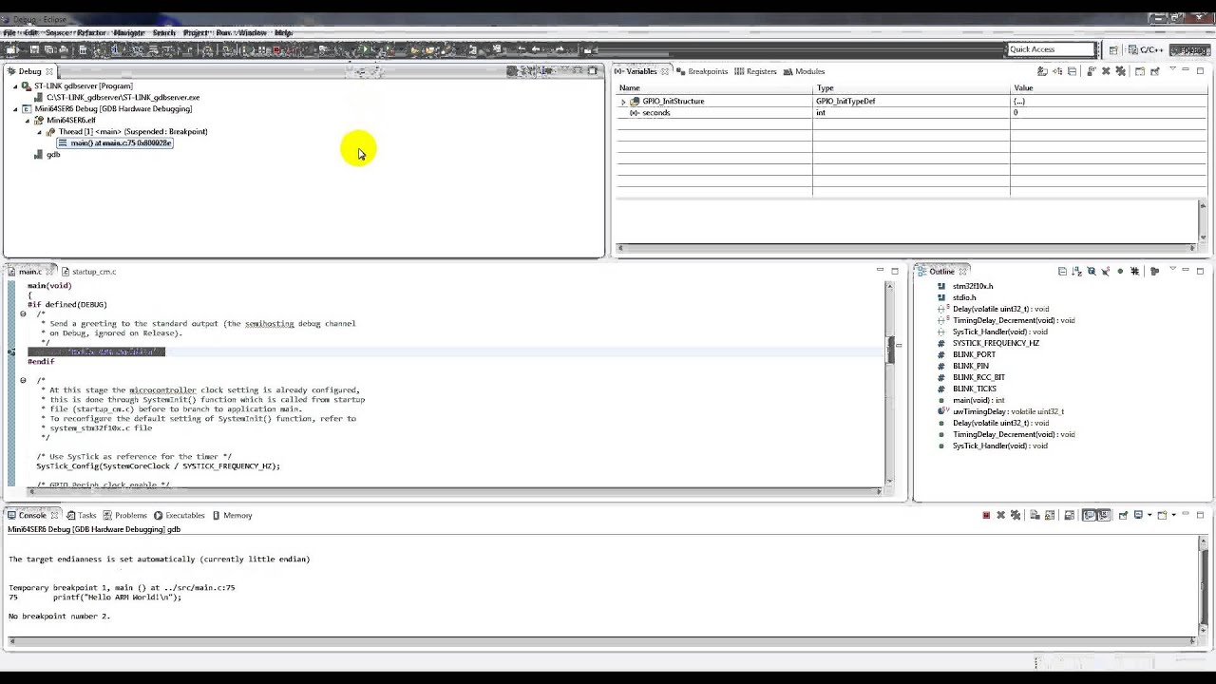Screen dimensions: 1216x684
Task: Open Variables view menu triangle
Action: coord(1173,69)
